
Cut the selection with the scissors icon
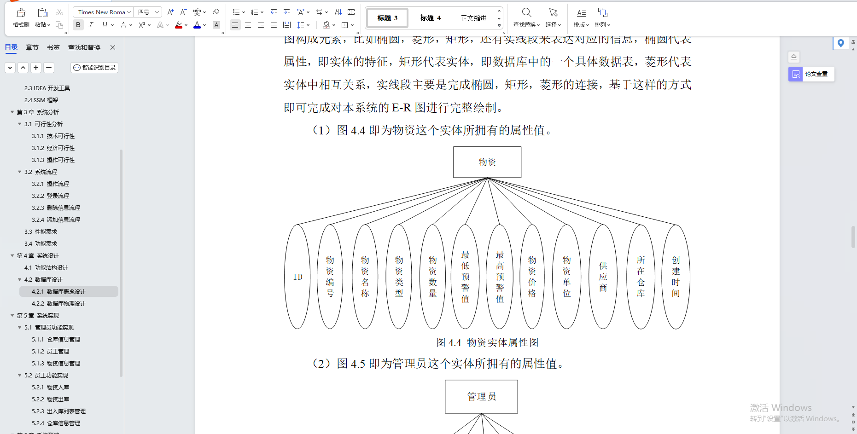[x=59, y=12]
